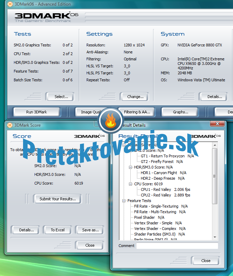Collapse the HDR/SM3.0 Score tree node
Screen dimensions: 233x276
pos(130,167)
